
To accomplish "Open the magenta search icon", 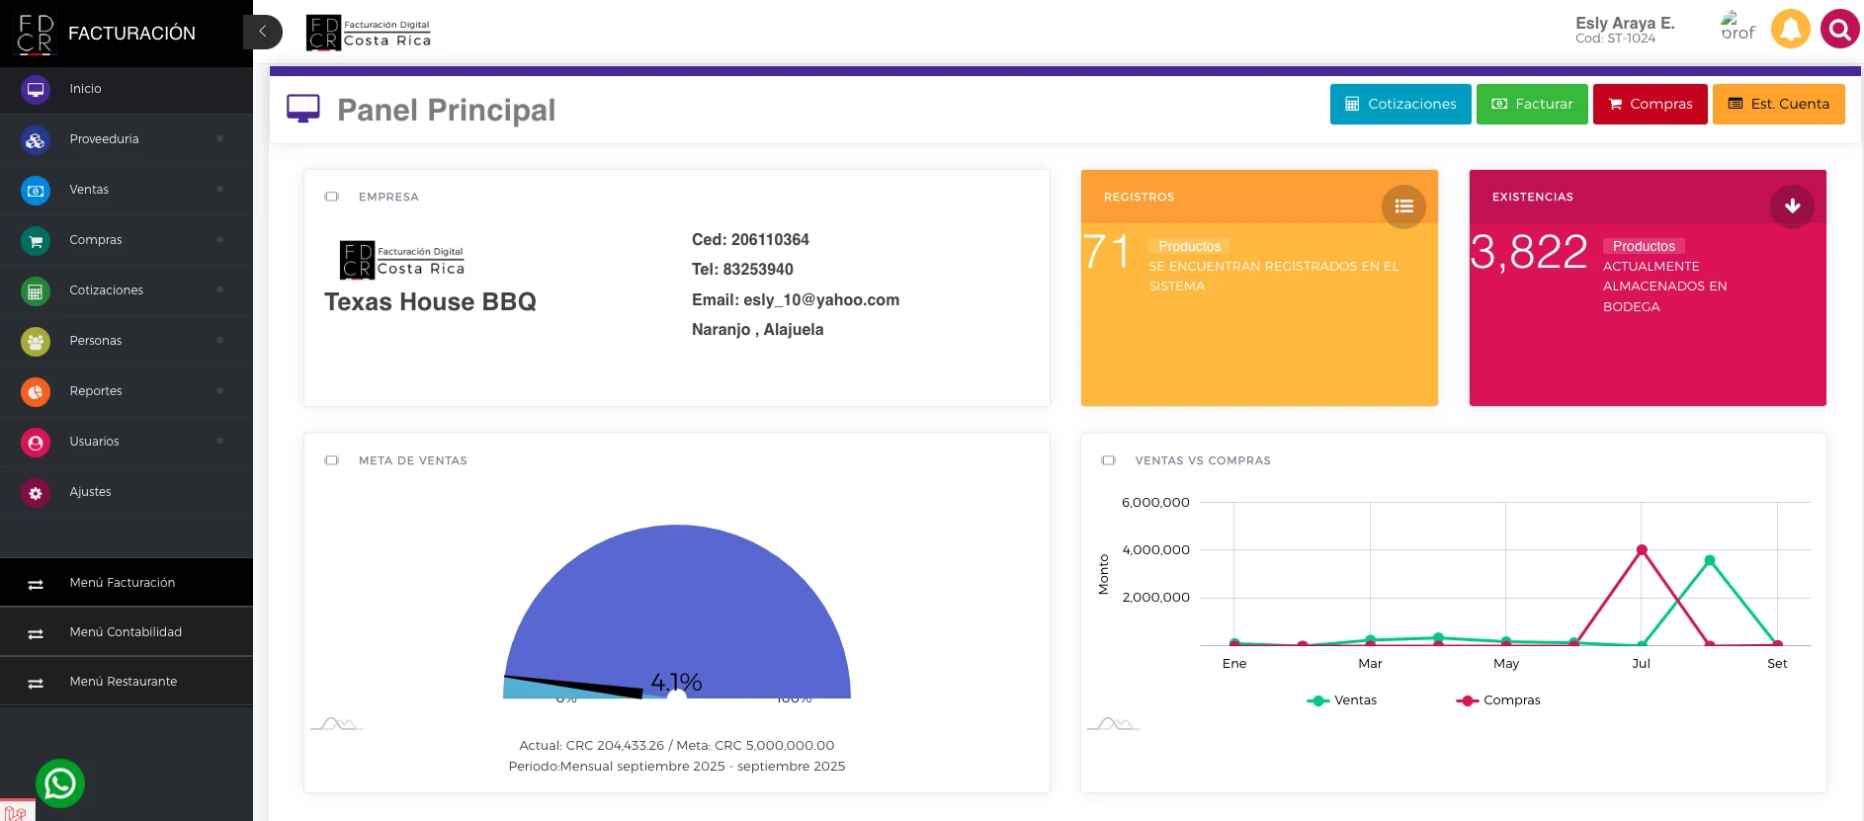I will click(1839, 29).
